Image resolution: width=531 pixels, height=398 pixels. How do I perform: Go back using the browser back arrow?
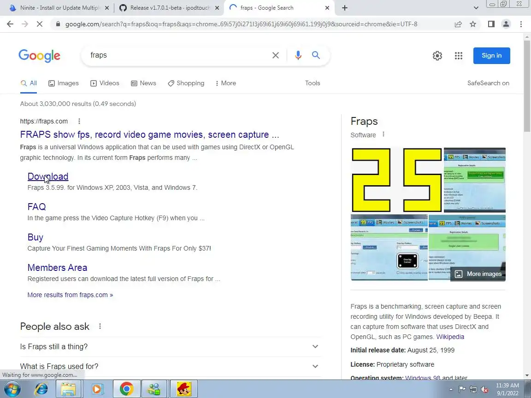point(10,24)
